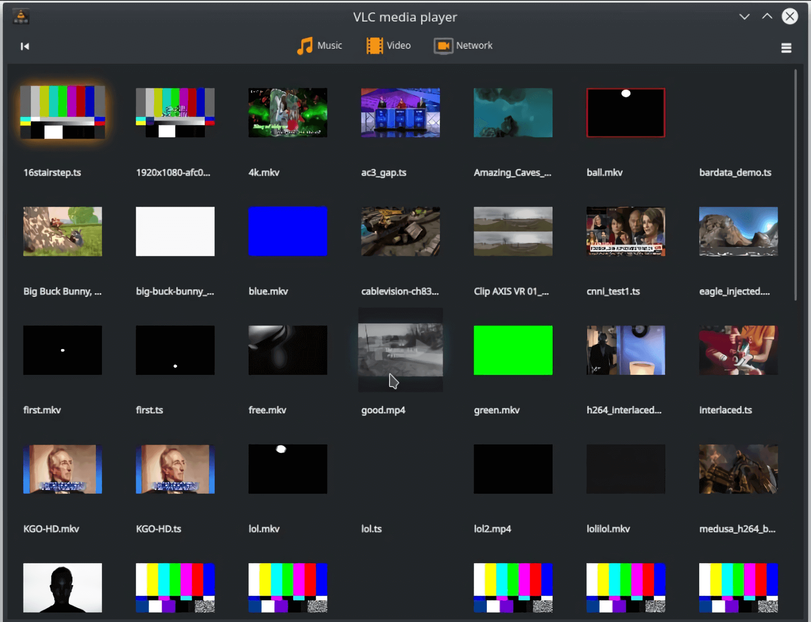
Task: Click the Network camera icon
Action: 443,46
